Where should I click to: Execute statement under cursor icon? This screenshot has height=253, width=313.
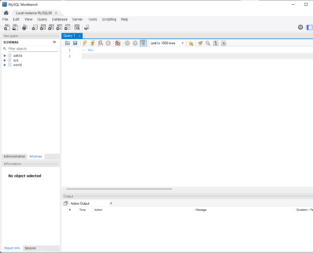93,43
